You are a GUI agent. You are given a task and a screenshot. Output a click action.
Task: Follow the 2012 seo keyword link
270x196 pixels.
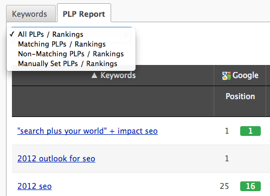[x=35, y=186]
